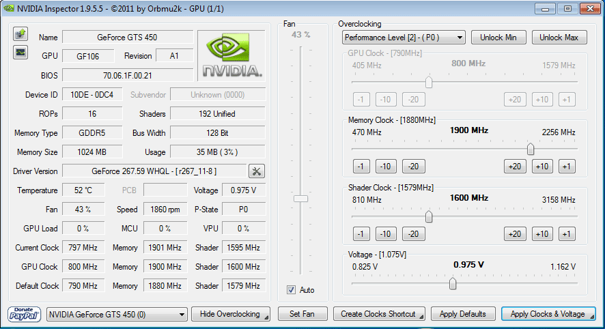Click Apply Defaults button
Screen dimensions: 605x329
(x=463, y=314)
